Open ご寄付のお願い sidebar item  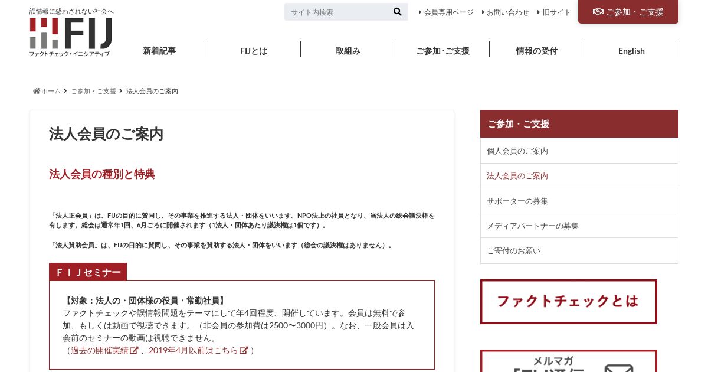[x=579, y=250]
